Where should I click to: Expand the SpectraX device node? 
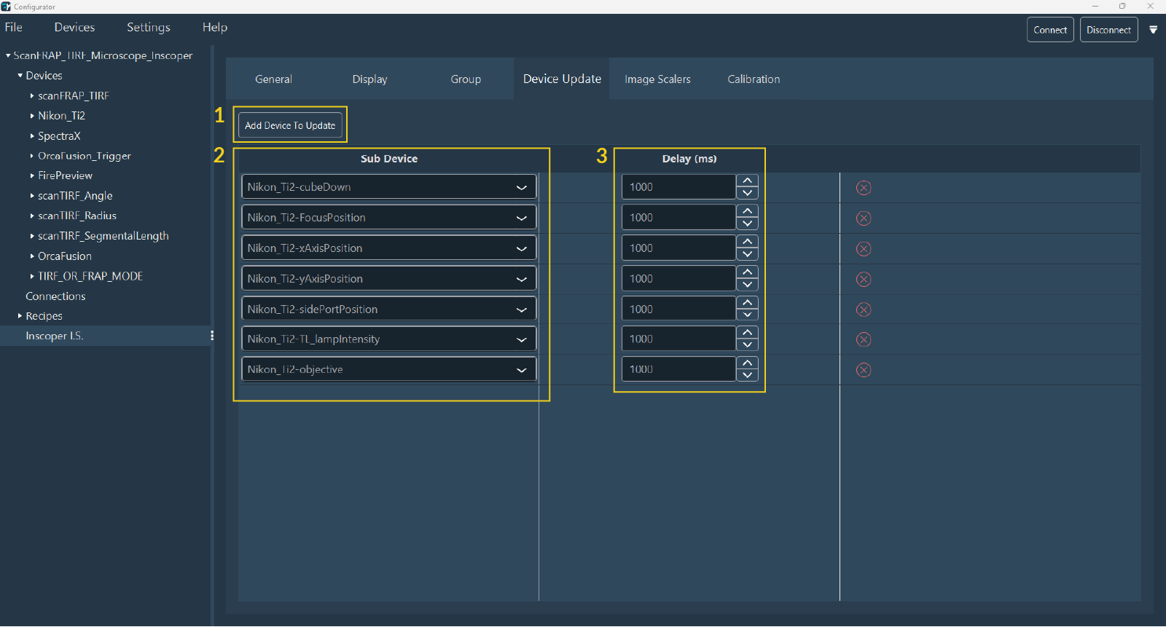point(32,136)
